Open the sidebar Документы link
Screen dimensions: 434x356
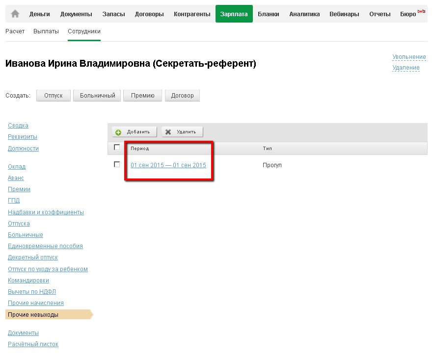[x=23, y=333]
